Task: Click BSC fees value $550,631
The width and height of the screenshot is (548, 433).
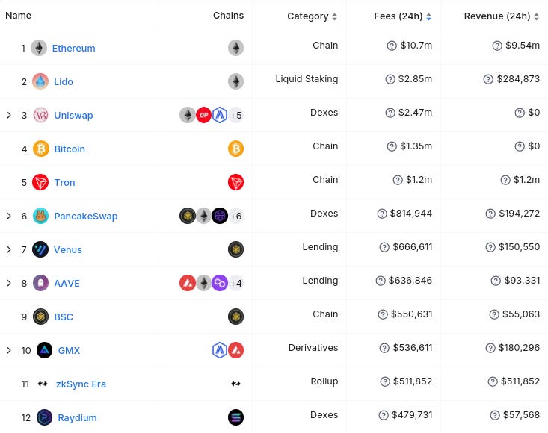Action: 411,314
